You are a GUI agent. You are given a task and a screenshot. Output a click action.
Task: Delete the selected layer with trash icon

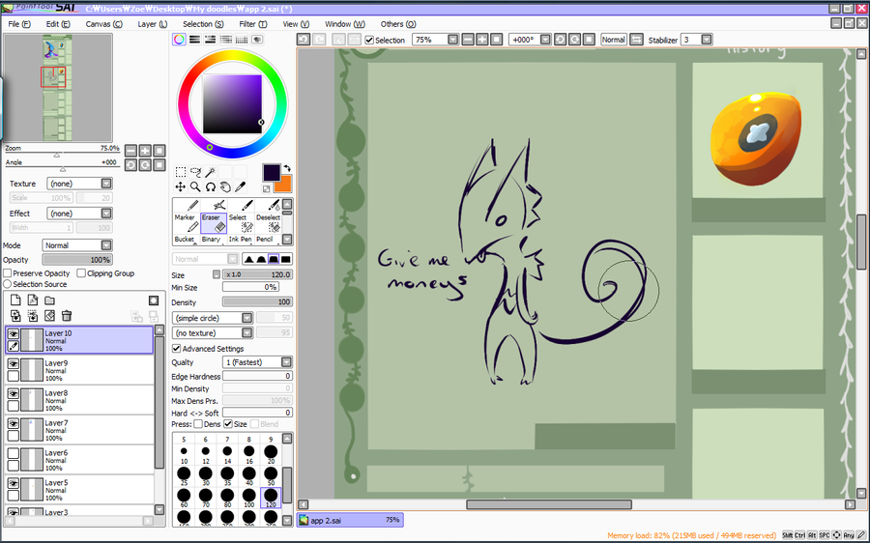[x=67, y=316]
